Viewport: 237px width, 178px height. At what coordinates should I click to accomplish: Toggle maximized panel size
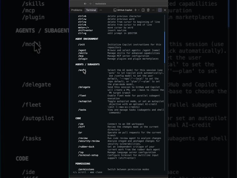point(160,10)
